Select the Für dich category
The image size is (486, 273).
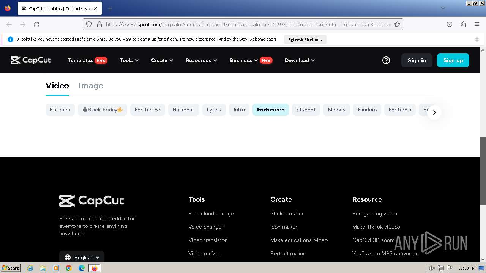(60, 110)
